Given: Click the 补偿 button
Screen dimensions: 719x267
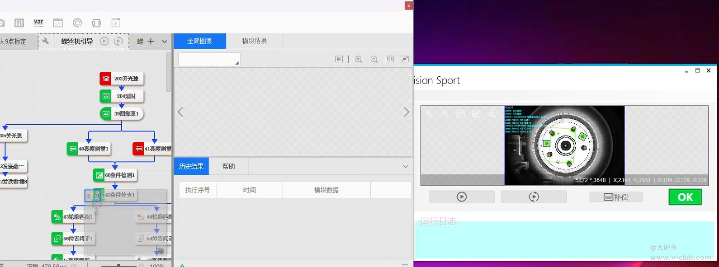Looking at the screenshot, I should 616,197.
